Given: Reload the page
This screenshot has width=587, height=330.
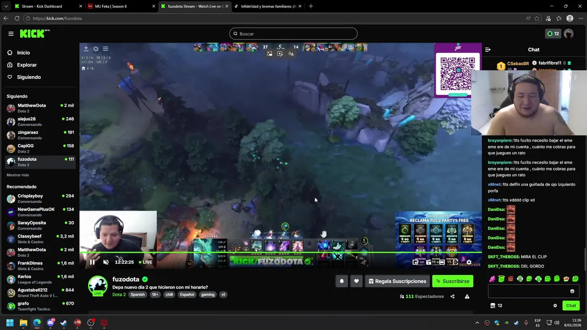Looking at the screenshot, I should [17, 18].
